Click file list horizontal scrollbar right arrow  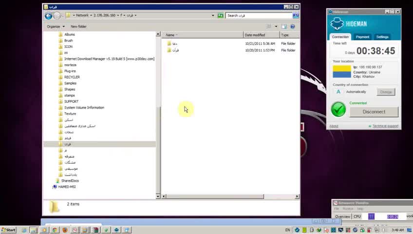pyautogui.click(x=297, y=196)
